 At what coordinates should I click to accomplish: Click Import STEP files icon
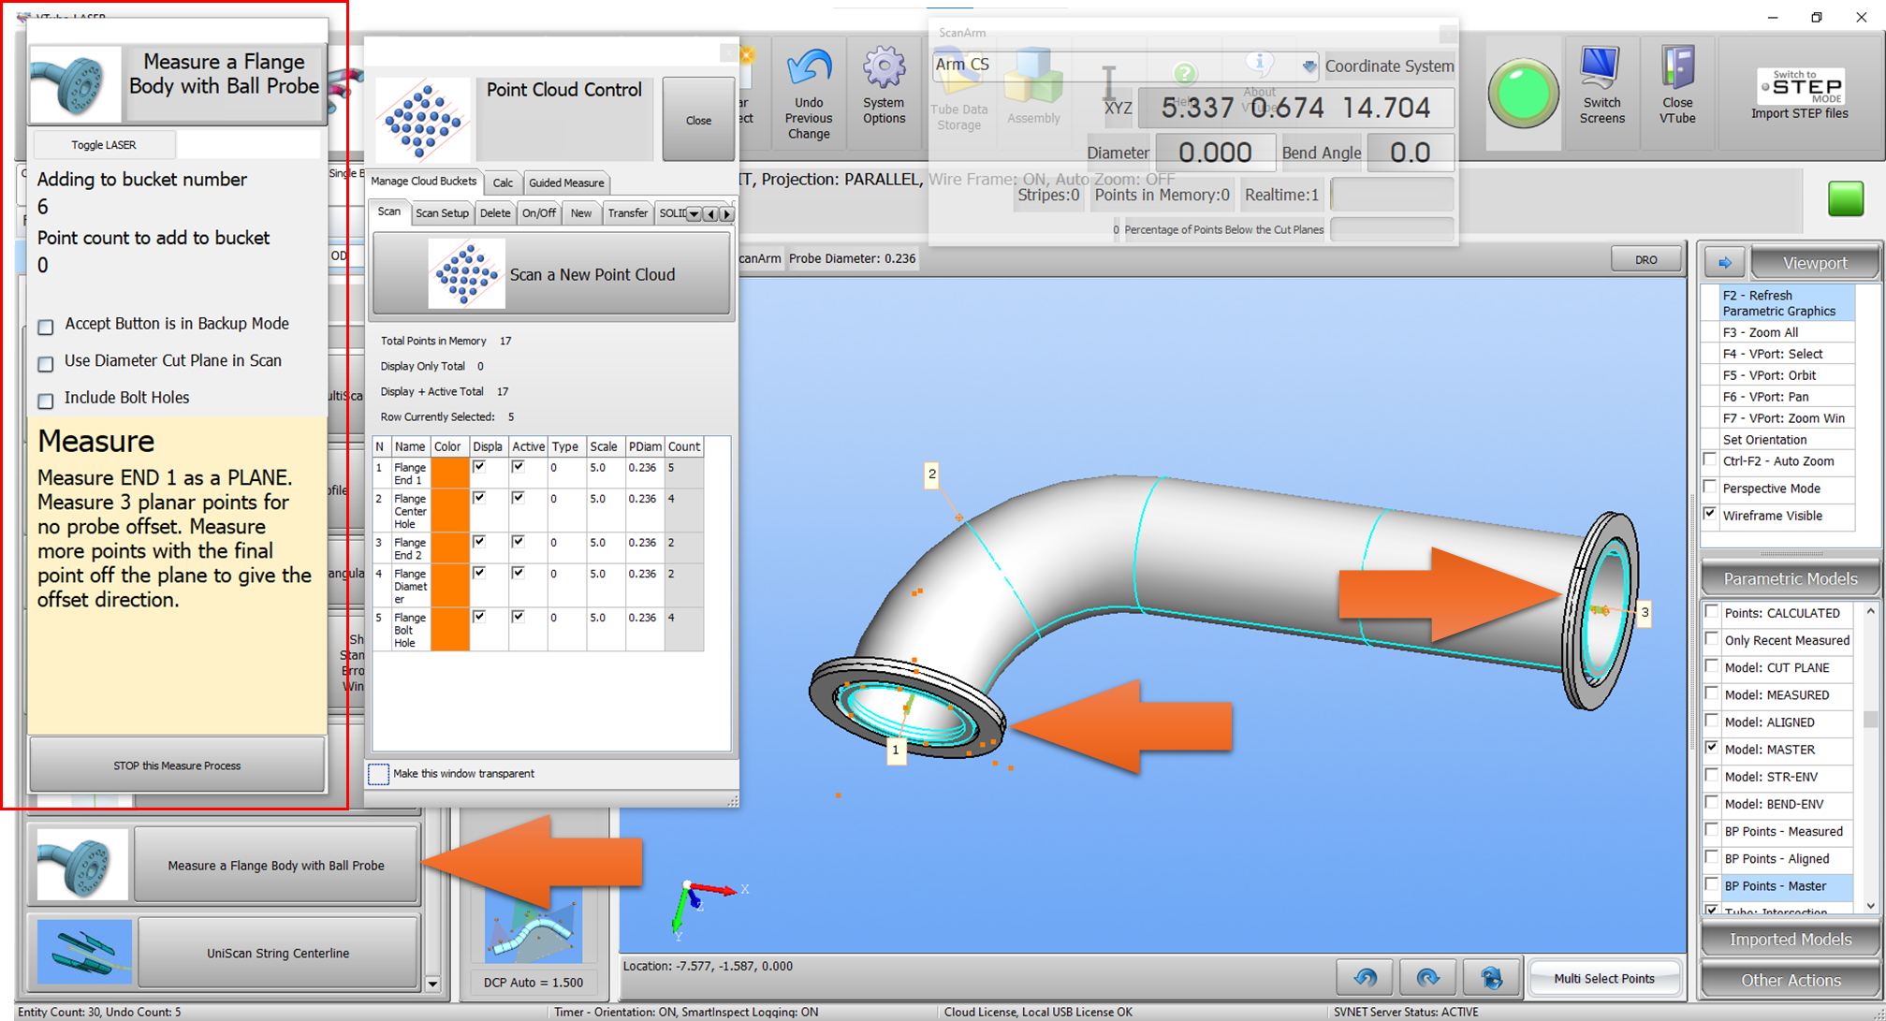click(x=1799, y=87)
